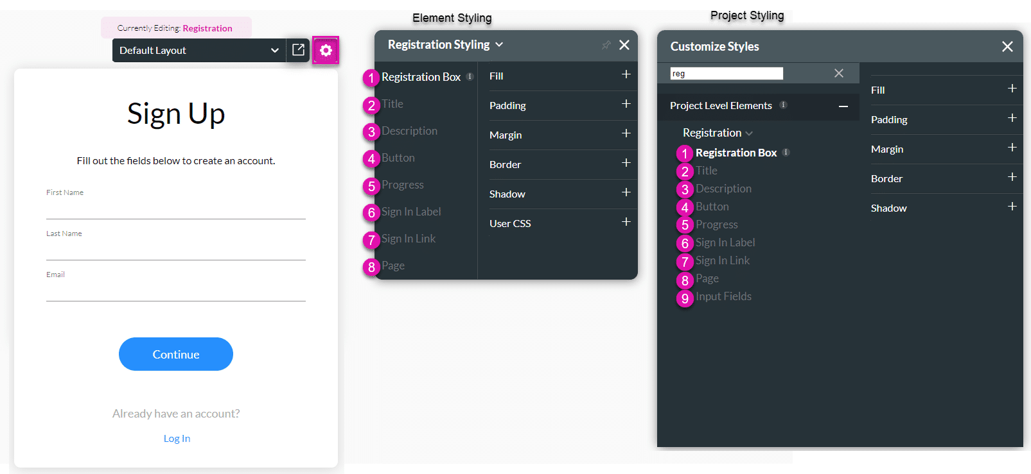Click the First Name input field
The width and height of the screenshot is (1031, 474).
pos(176,208)
